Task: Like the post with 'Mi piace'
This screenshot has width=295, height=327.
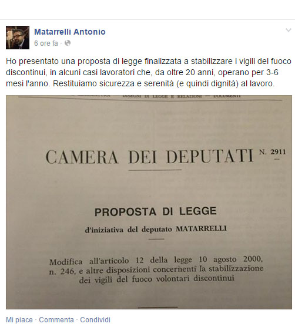Action: tap(19, 320)
